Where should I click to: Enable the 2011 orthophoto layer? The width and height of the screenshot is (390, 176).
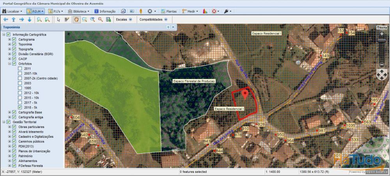pyautogui.click(x=20, y=69)
